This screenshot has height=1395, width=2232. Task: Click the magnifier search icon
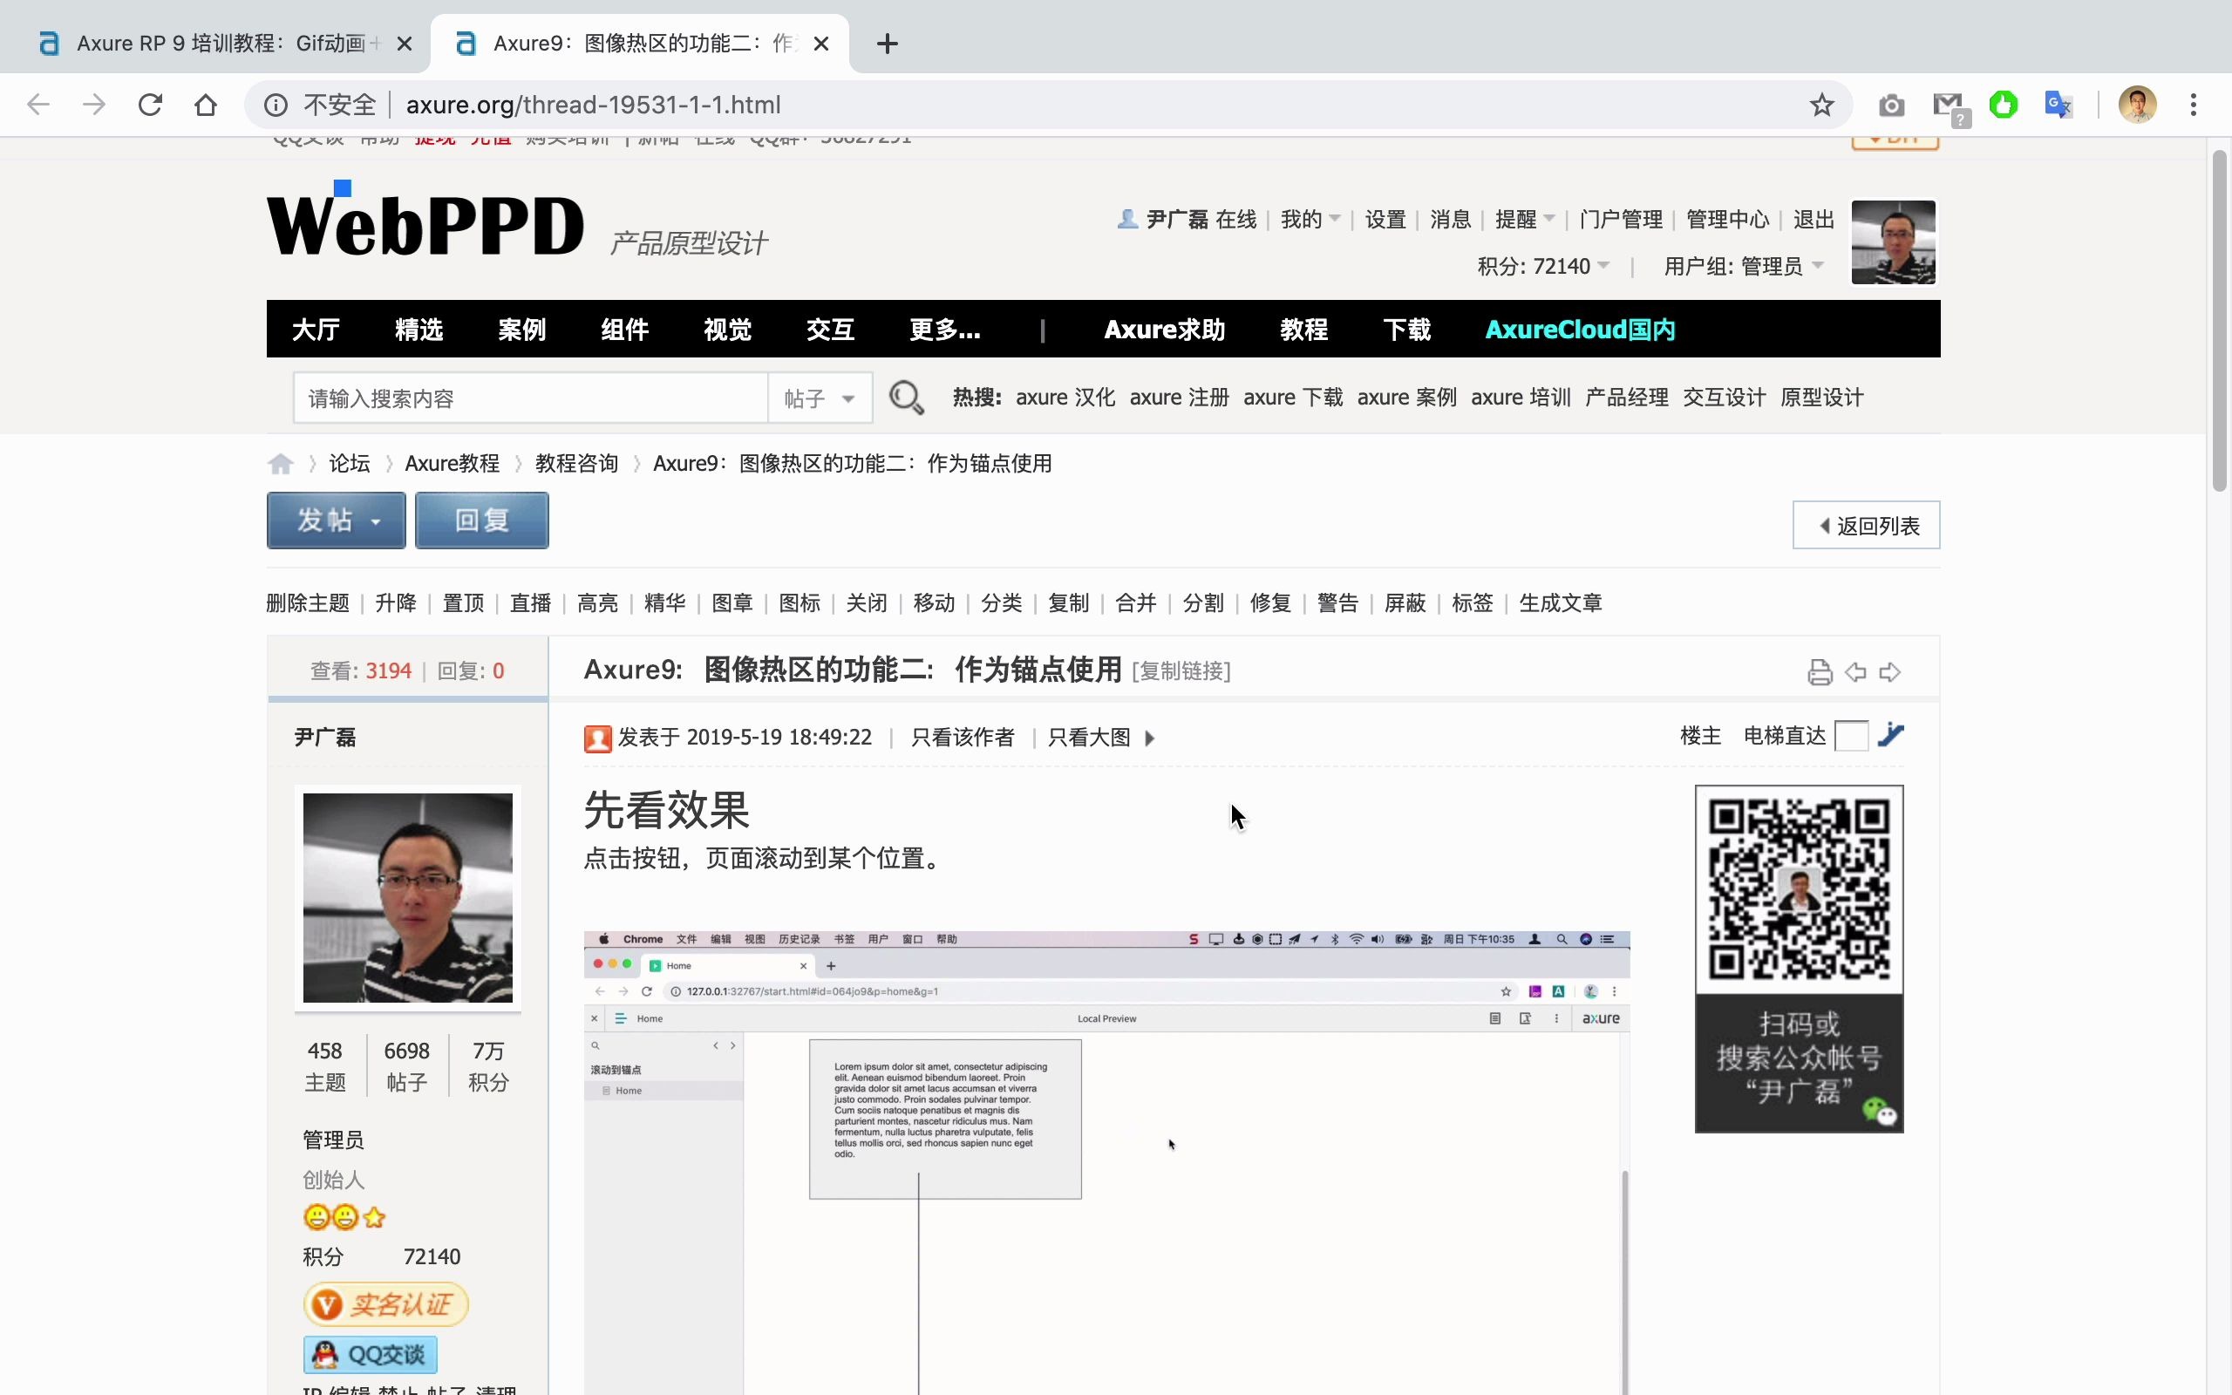pos(906,398)
